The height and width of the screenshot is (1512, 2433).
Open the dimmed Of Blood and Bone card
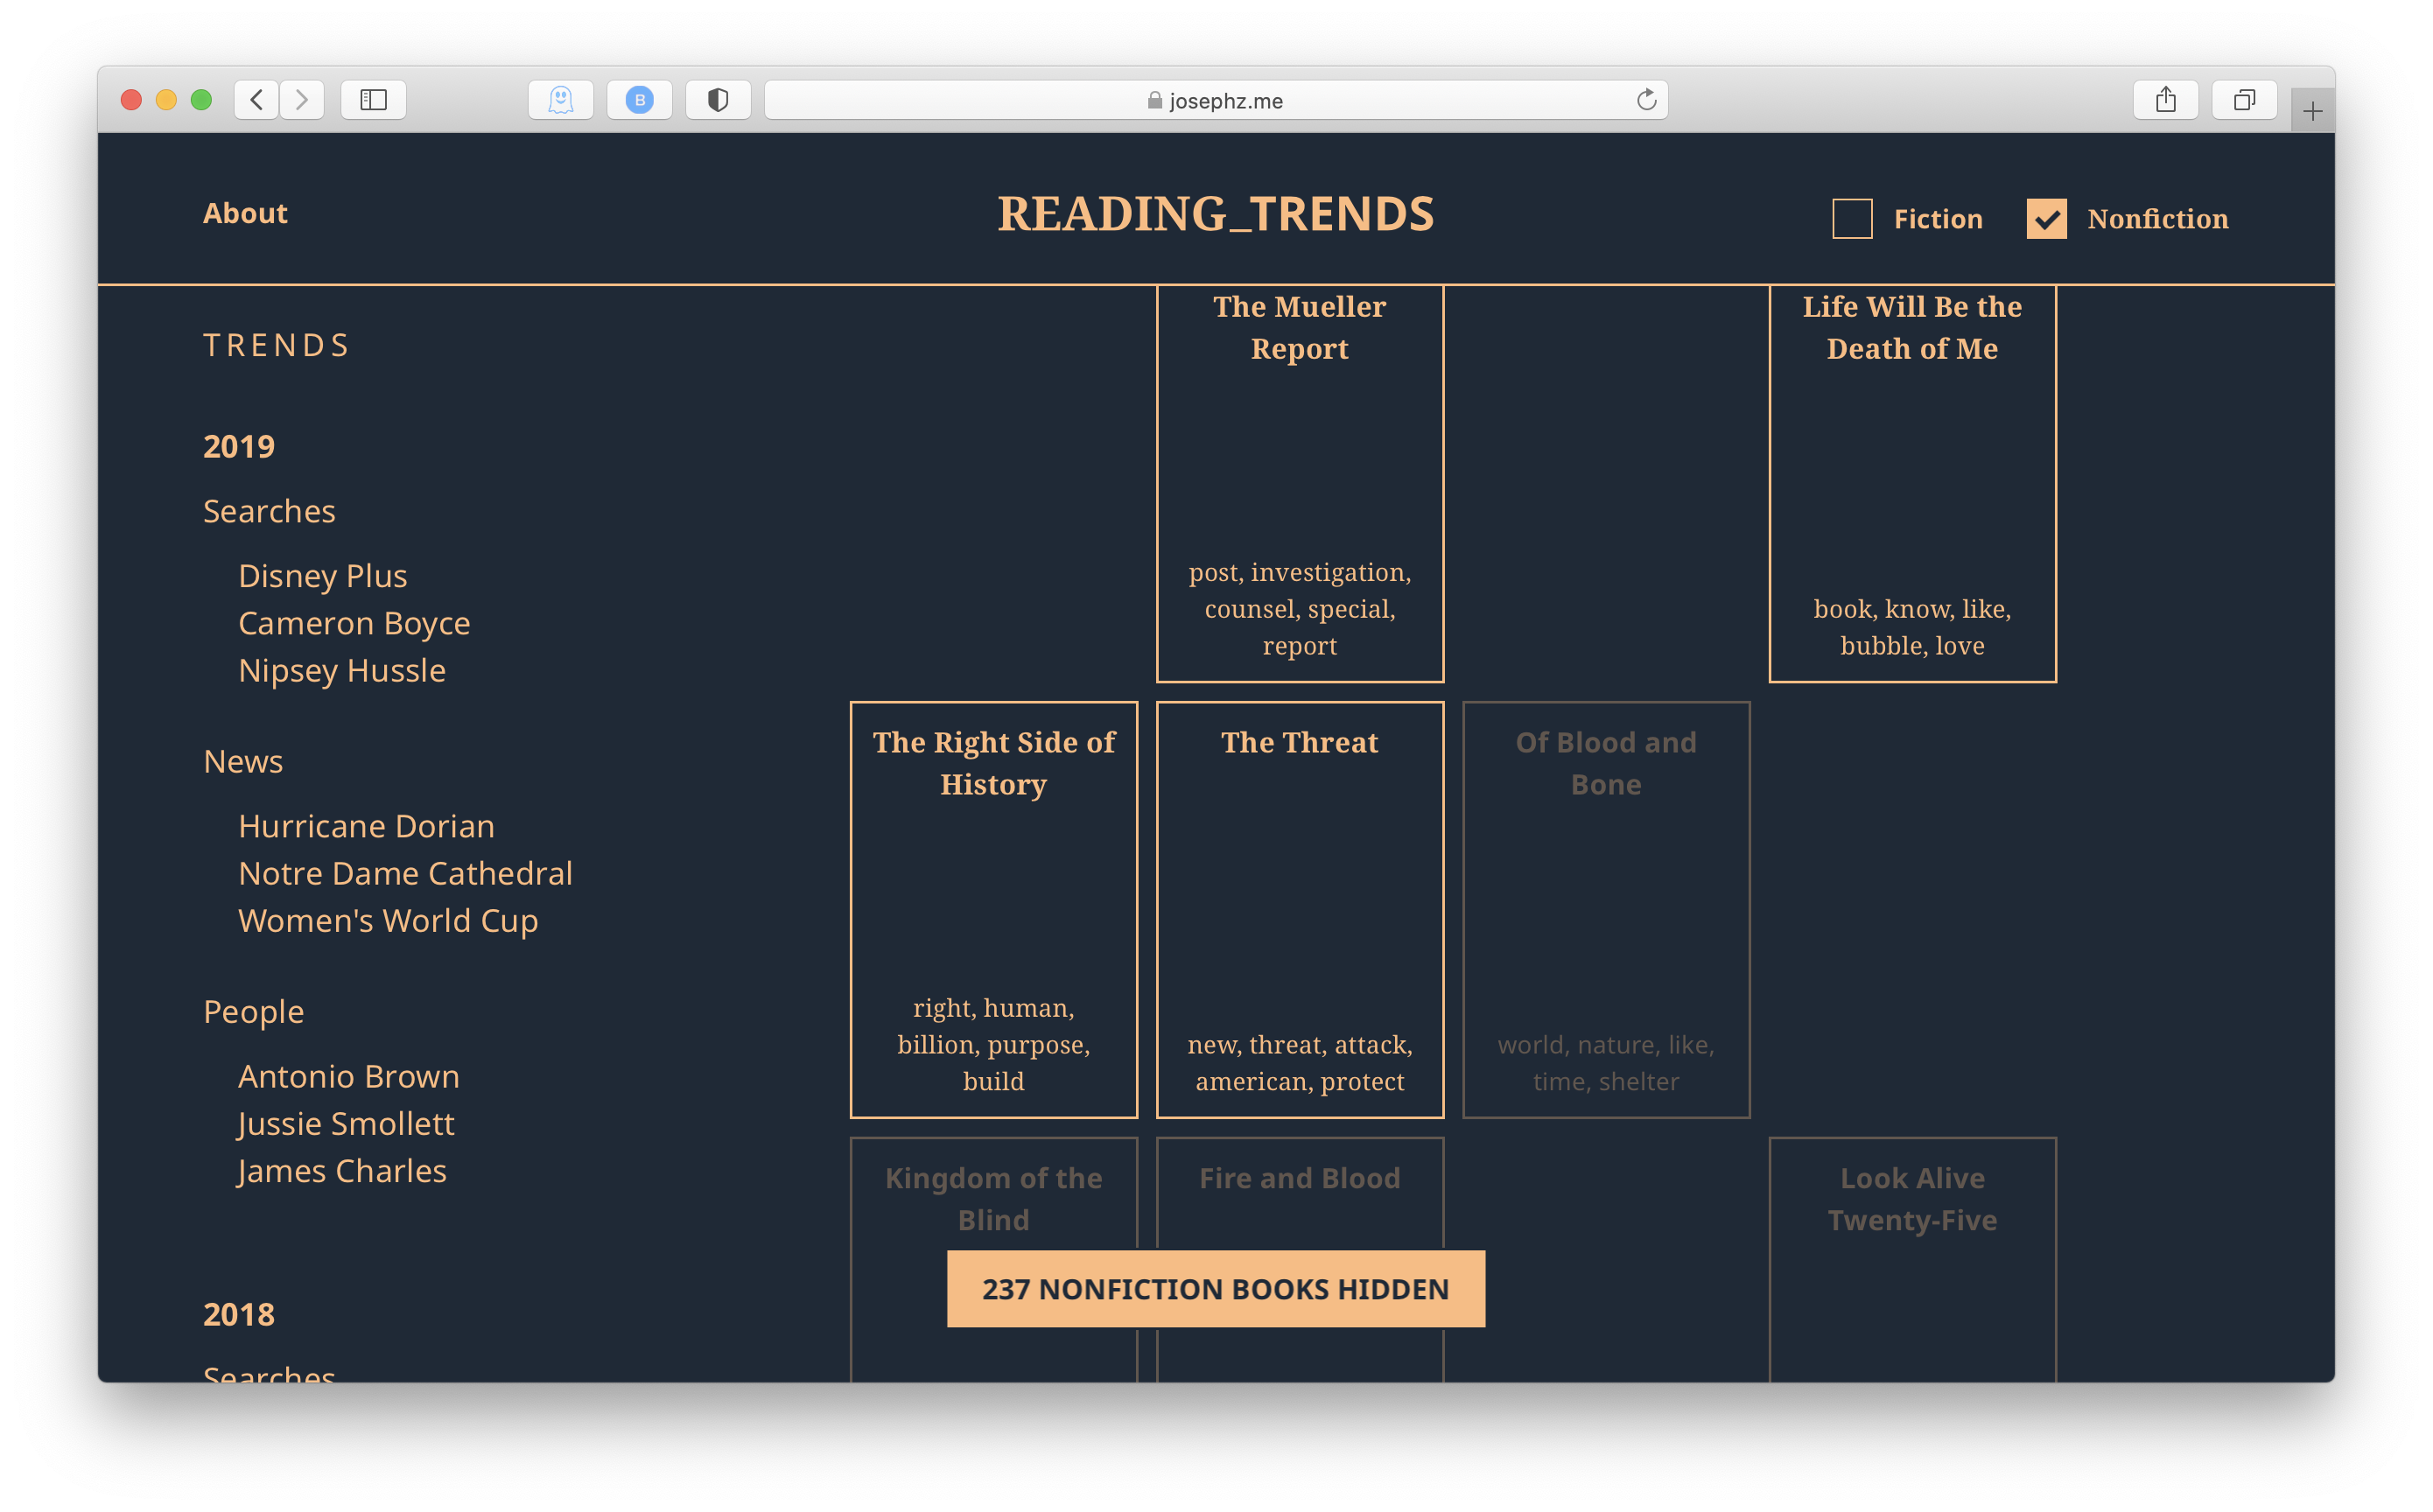(x=1606, y=910)
